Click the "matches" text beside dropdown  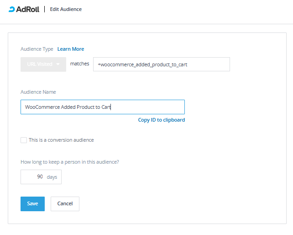[x=79, y=64]
